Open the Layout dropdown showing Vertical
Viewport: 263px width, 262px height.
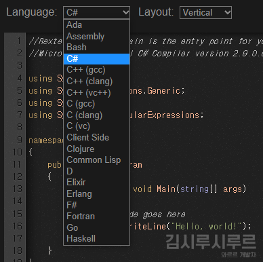[205, 12]
